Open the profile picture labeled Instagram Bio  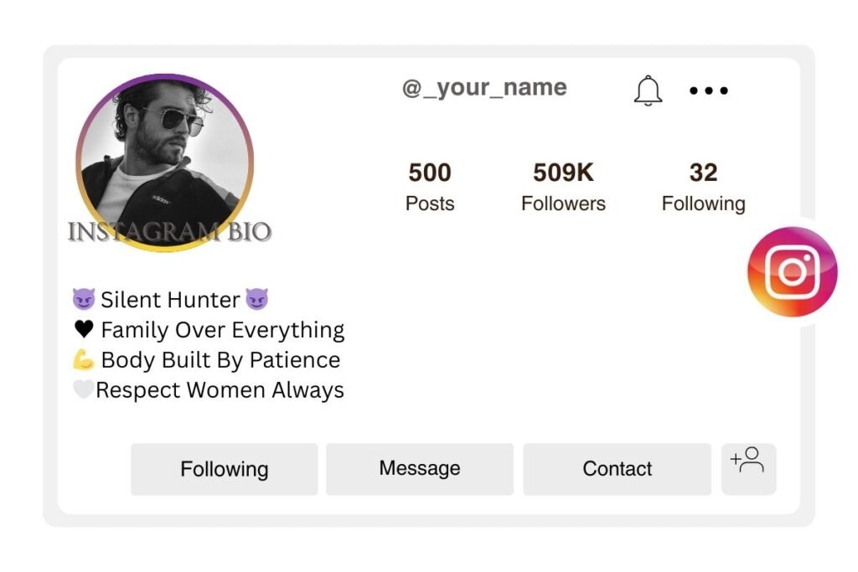[x=166, y=164]
